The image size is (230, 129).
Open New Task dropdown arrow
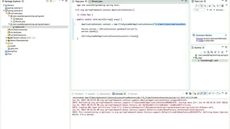coord(198,6)
